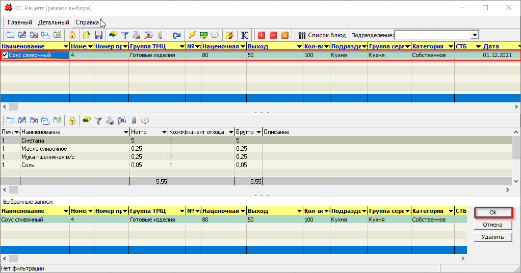Click the Список блюд toolbar button

(x=323, y=35)
